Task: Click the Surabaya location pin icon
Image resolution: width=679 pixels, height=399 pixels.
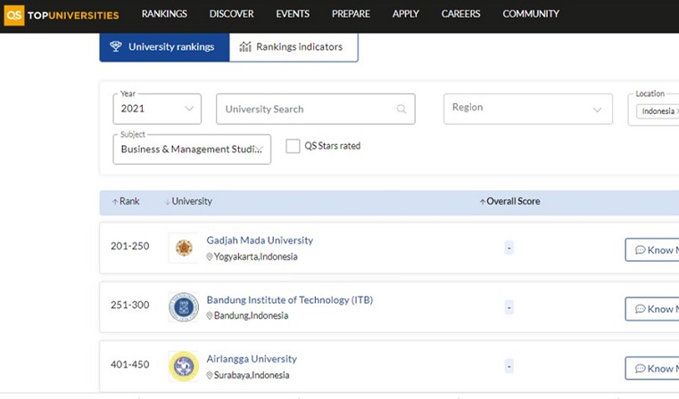Action: [x=209, y=375]
